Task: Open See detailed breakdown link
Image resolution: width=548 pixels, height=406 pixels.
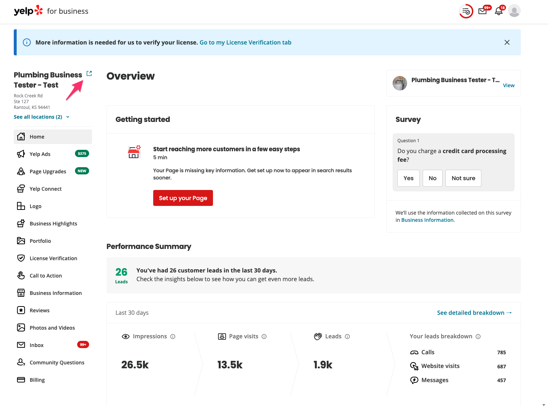Action: click(474, 313)
